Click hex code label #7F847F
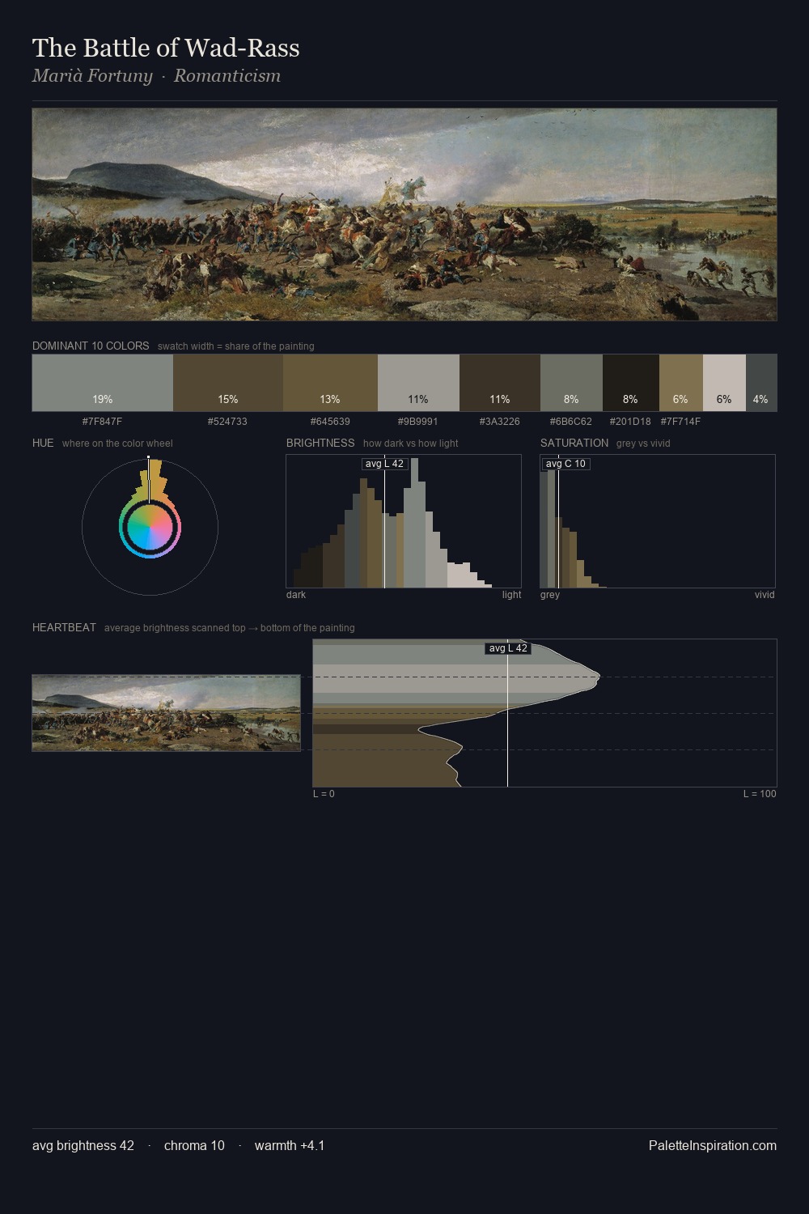The image size is (809, 1214). (x=103, y=422)
